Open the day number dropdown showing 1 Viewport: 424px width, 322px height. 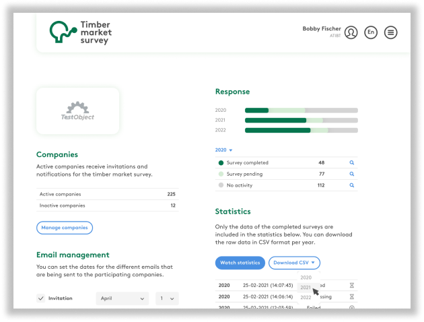point(167,298)
